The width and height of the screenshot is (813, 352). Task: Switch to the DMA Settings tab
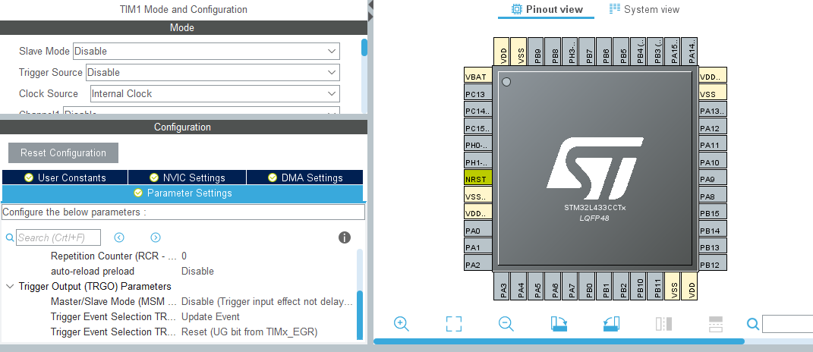[x=305, y=178]
